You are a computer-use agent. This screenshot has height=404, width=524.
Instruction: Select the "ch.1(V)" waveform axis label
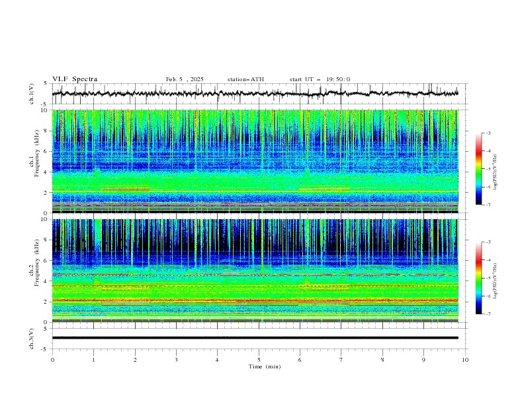[x=32, y=94]
